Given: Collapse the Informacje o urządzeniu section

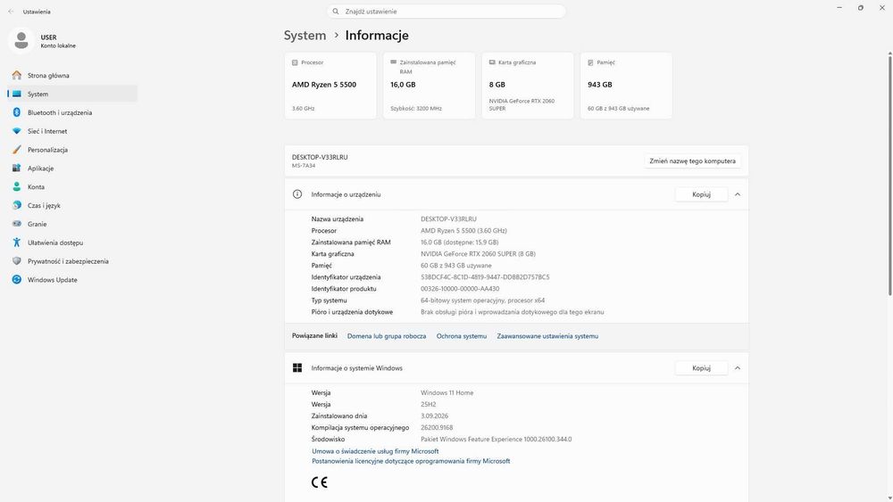Looking at the screenshot, I should click(738, 194).
